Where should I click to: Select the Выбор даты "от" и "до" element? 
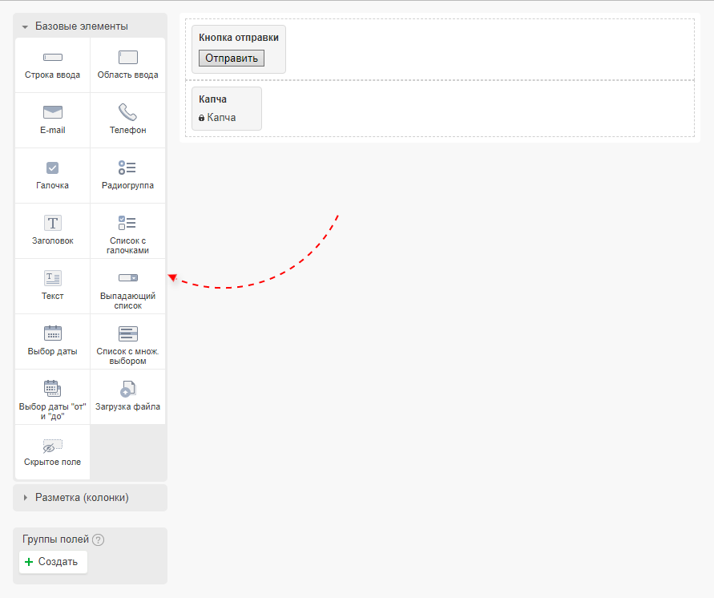tap(53, 398)
